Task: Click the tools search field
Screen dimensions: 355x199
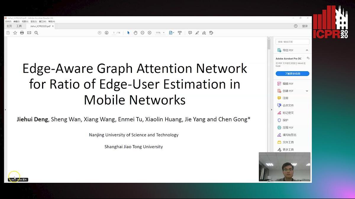Action: [293, 42]
